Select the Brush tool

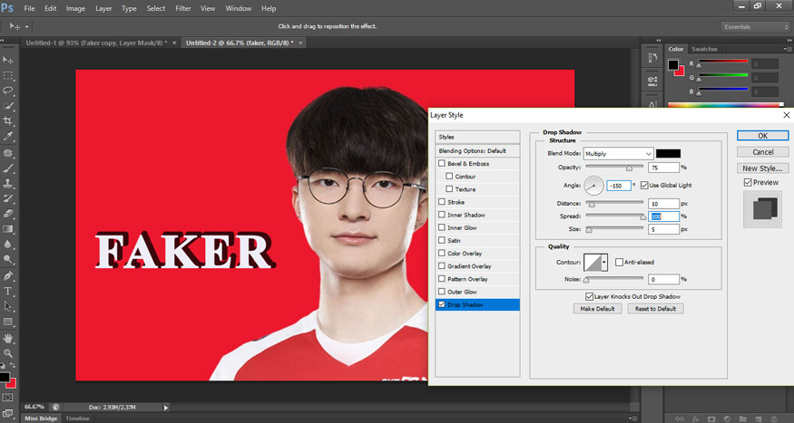click(x=8, y=168)
